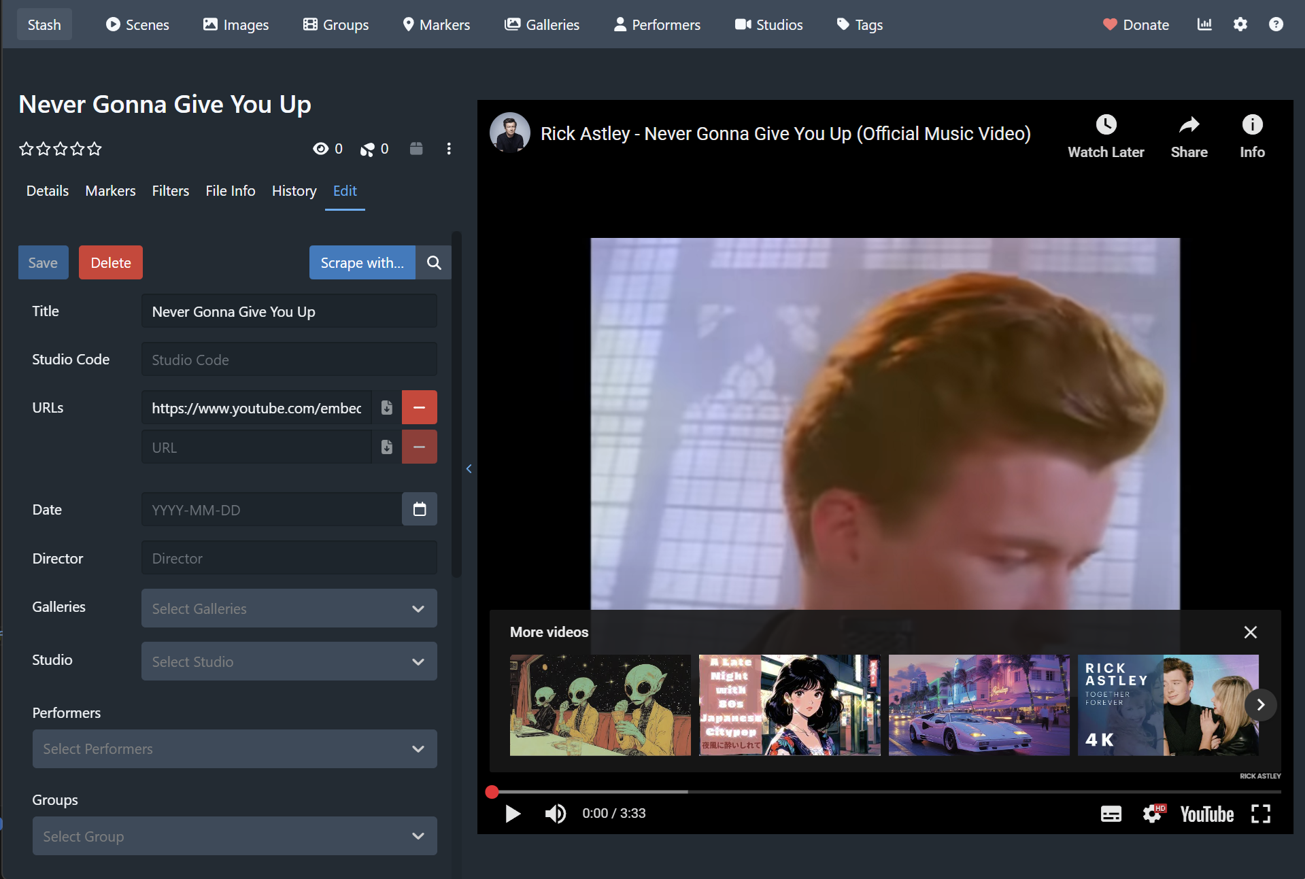This screenshot has width=1305, height=879.
Task: Open the Scrape with... dropdown
Action: (x=362, y=262)
